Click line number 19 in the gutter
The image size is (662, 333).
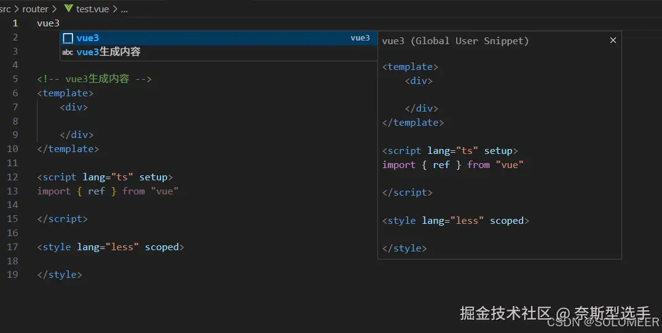tap(12, 275)
